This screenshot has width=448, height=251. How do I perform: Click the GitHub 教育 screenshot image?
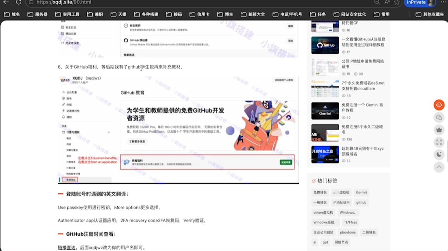point(178,130)
